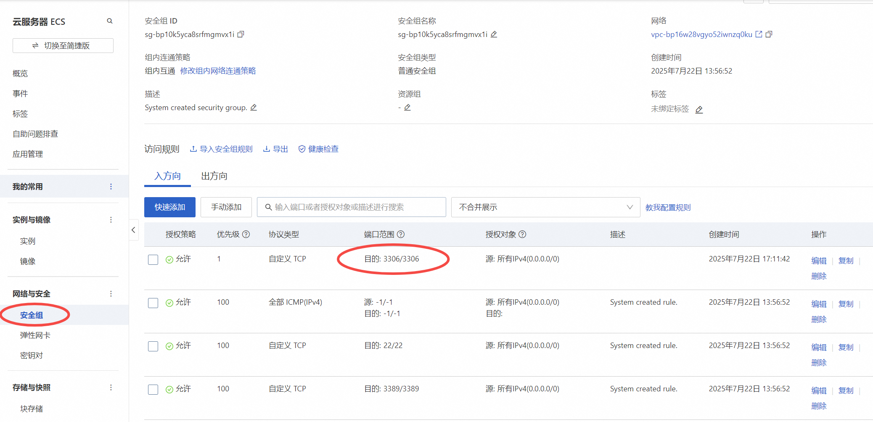Open 密钥对 in sidebar
This screenshot has height=422, width=873.
pos(32,356)
